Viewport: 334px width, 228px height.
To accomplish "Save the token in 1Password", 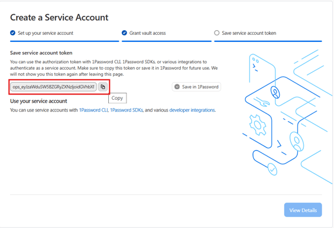I will (196, 87).
